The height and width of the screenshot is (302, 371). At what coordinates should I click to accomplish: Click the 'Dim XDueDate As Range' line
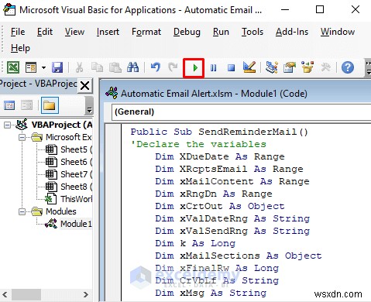click(220, 156)
